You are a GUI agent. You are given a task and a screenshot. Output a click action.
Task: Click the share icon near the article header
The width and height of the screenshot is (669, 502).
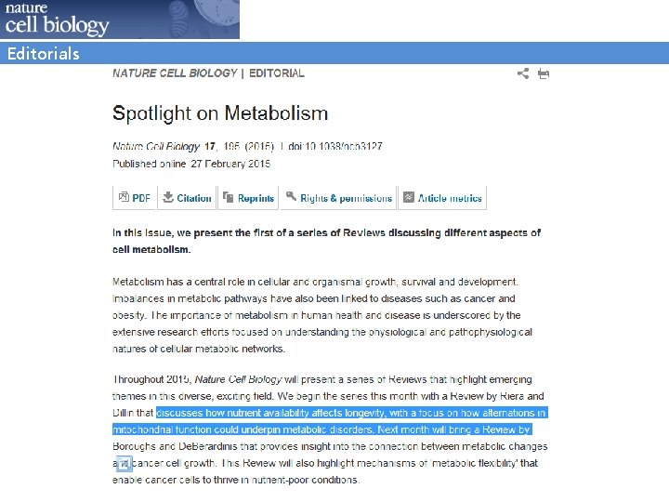pyautogui.click(x=523, y=73)
